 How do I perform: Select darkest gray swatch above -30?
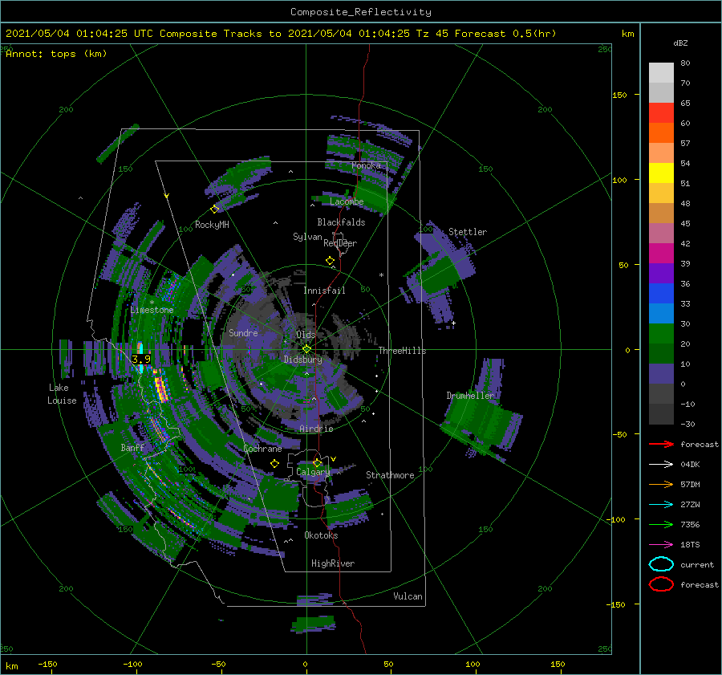tap(661, 414)
